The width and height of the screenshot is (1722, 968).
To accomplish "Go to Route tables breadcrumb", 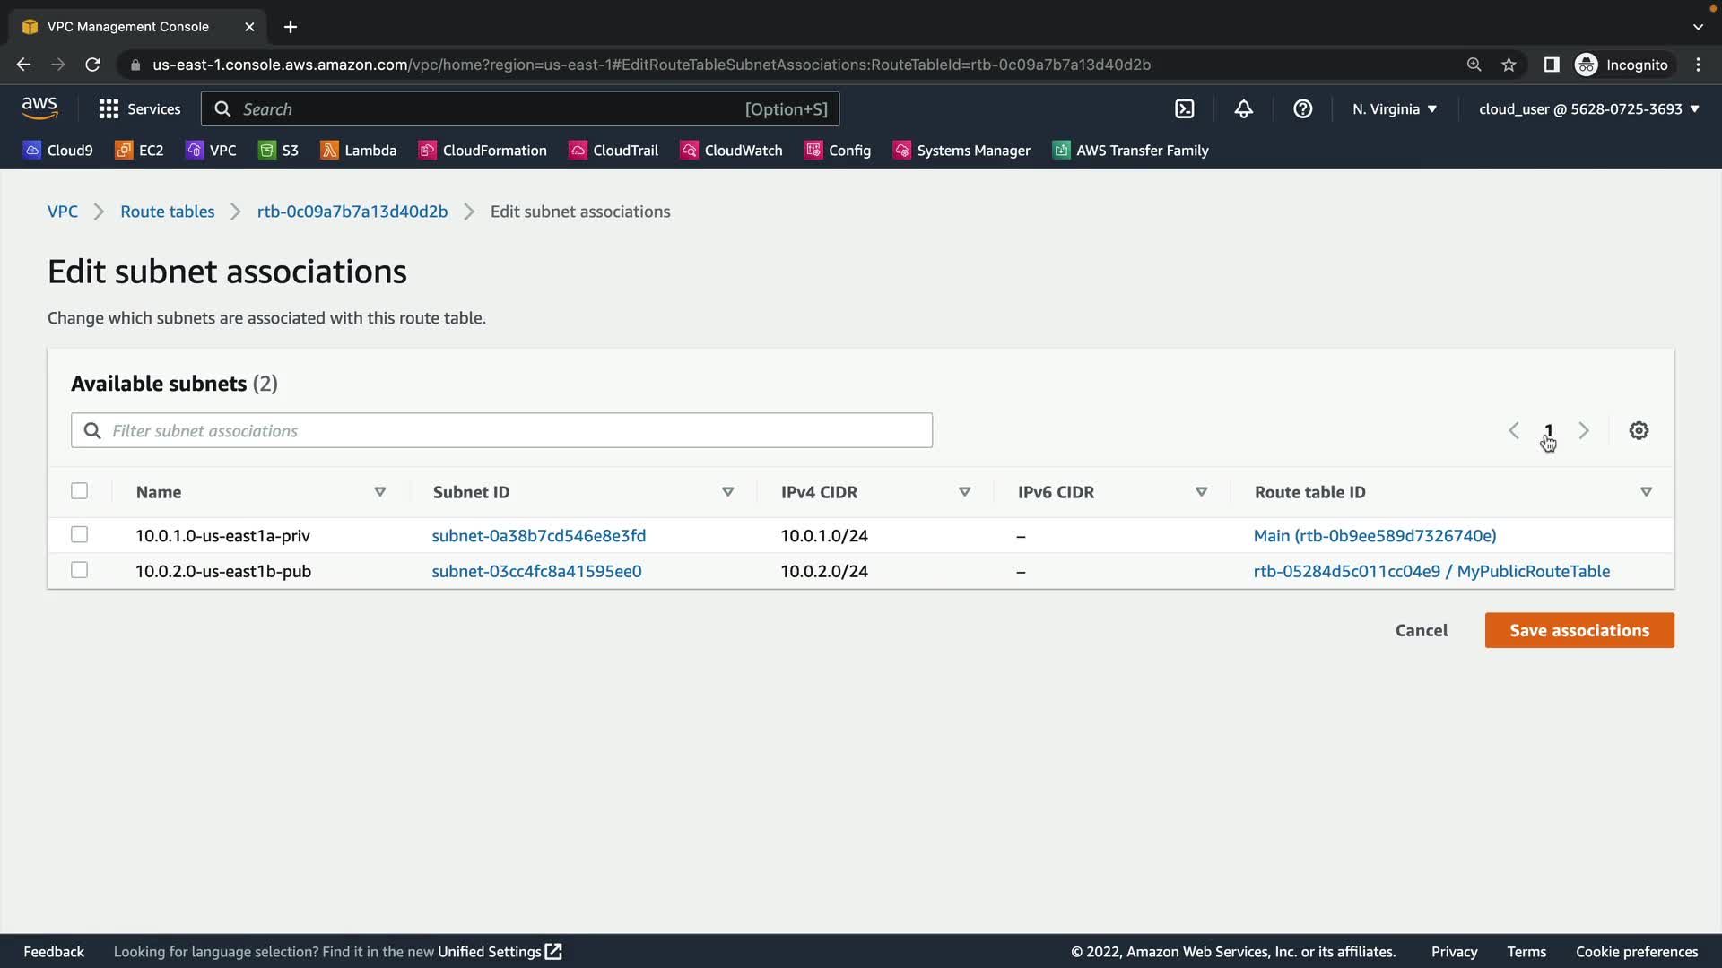I will pyautogui.click(x=168, y=212).
